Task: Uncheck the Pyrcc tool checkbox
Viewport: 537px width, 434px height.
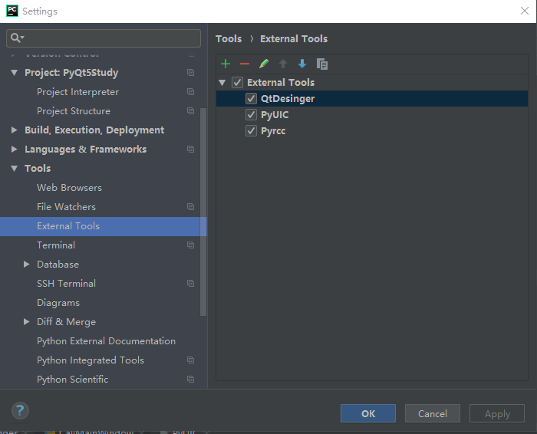Action: pos(251,131)
